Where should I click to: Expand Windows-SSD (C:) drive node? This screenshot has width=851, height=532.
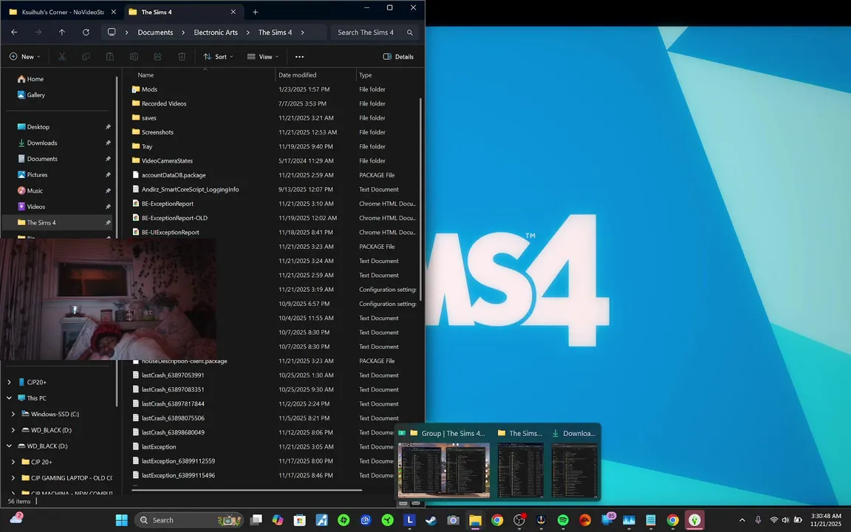coord(13,415)
